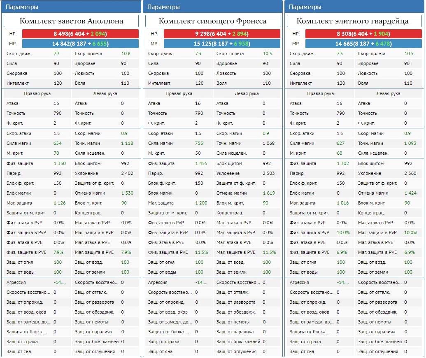Click the Отмена магии value 1 424
The image size is (426, 358).
pyautogui.click(x=410, y=193)
